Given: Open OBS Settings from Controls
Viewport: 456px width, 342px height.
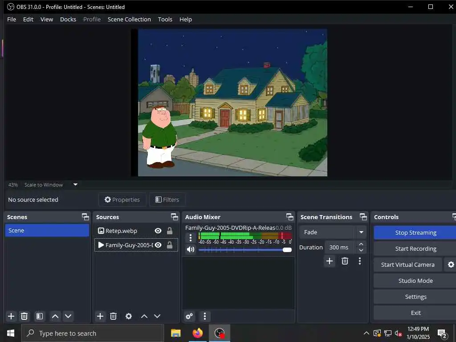Looking at the screenshot, I should pos(415,297).
